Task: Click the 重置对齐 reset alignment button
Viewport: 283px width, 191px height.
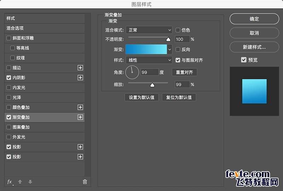Action: pyautogui.click(x=184, y=72)
